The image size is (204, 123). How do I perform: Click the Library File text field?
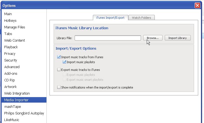(108, 38)
